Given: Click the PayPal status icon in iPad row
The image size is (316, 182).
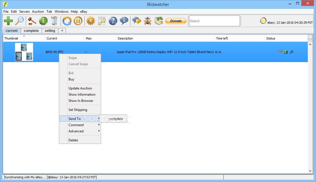Looking at the screenshot, I should tap(292, 52).
